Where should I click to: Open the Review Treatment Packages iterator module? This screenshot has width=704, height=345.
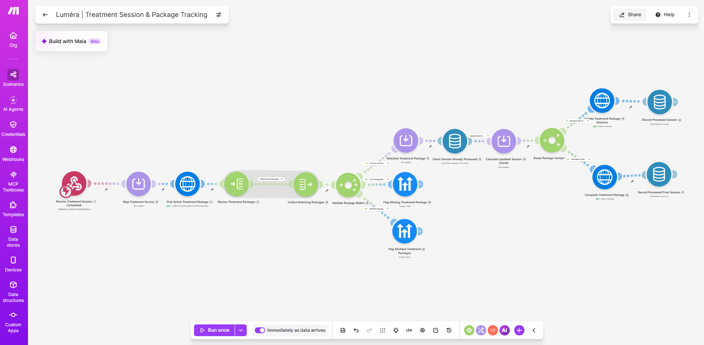click(x=237, y=184)
